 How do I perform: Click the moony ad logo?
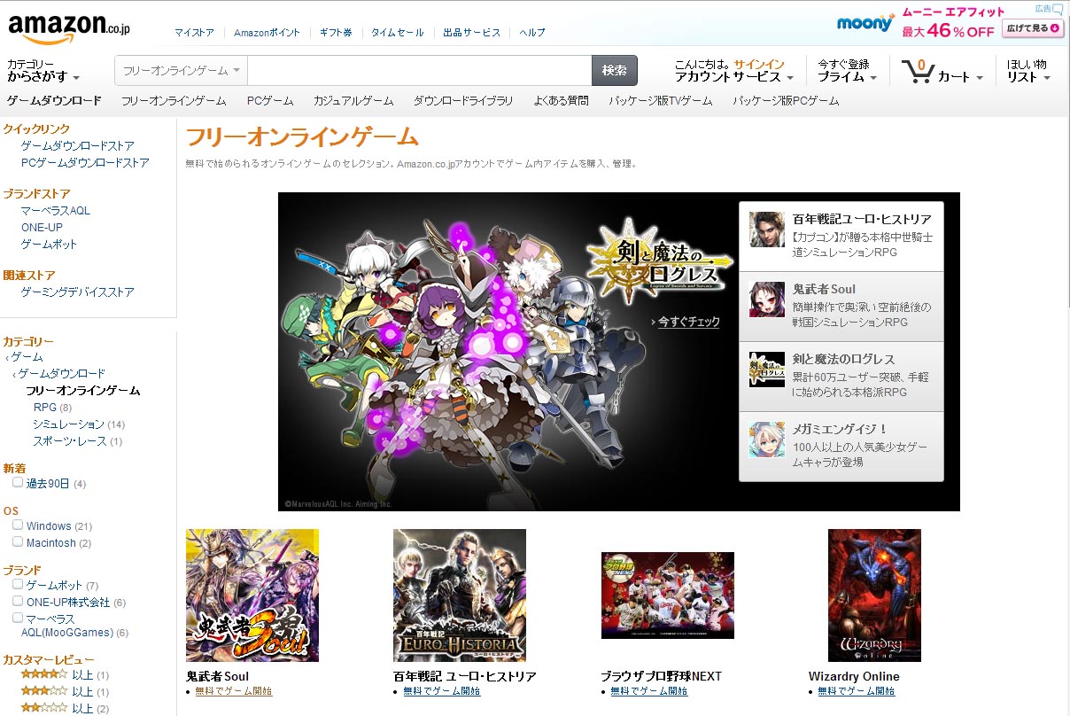(x=865, y=24)
